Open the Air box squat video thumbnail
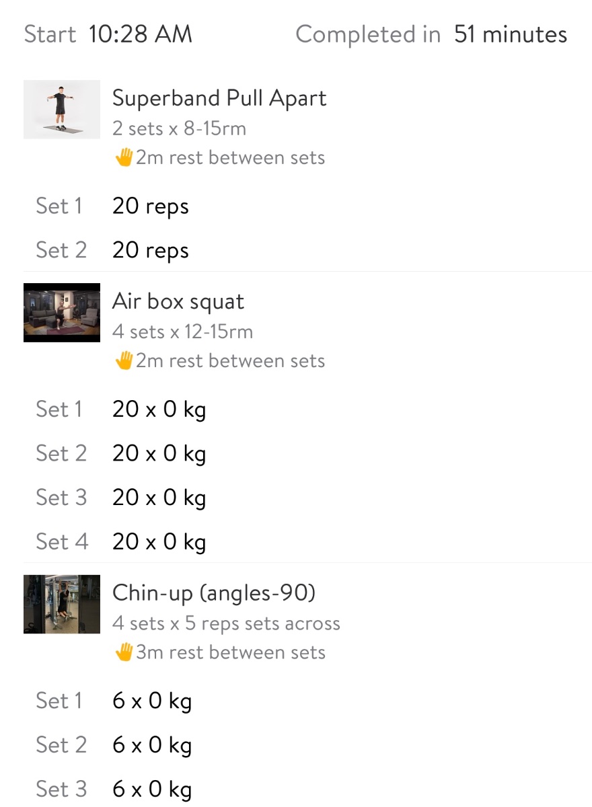Screen dimensions: 592x807 coord(62,313)
